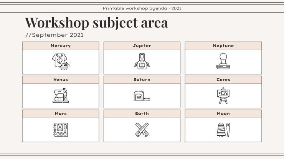
Task: Select the crossed hand saws icon
Action: [x=142, y=130]
